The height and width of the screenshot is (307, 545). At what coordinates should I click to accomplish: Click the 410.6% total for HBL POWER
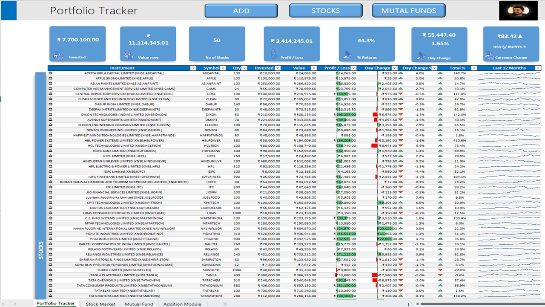click(x=459, y=141)
